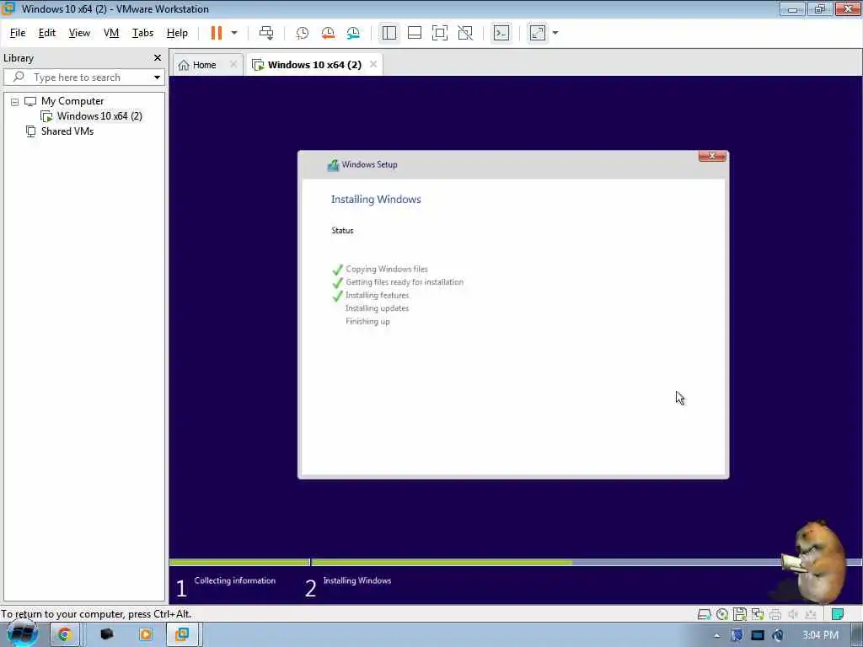Image resolution: width=863 pixels, height=647 pixels.
Task: Click the floppy drive status icon
Action: point(740,614)
